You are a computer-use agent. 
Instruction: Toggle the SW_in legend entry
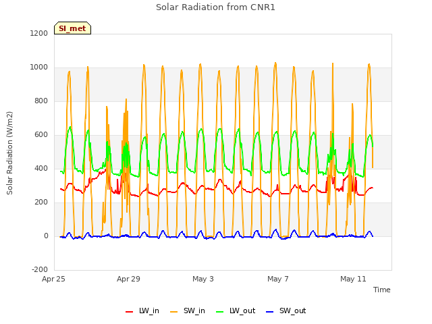pos(188,310)
